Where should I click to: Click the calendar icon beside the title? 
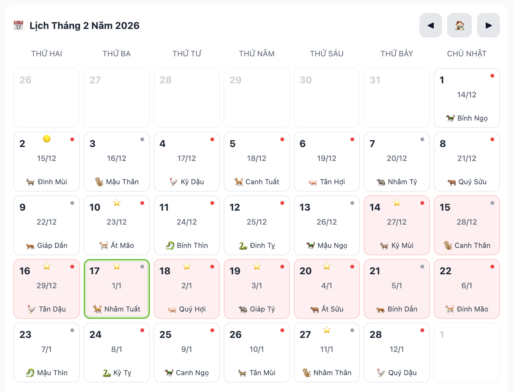[18, 25]
